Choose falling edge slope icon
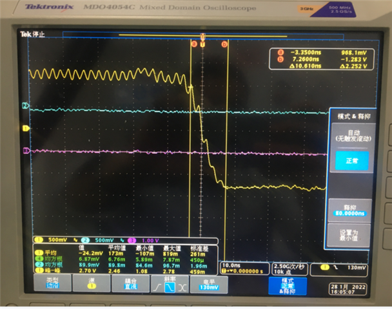The image size is (392, 309). 170,288
